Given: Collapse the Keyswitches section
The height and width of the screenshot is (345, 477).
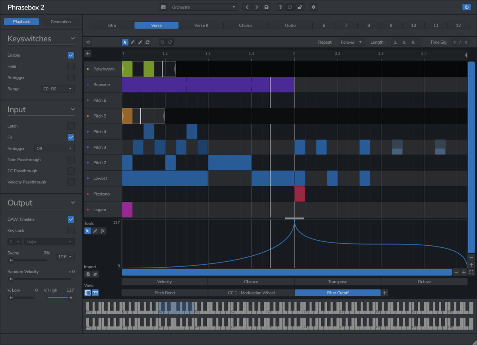Looking at the screenshot, I should click(x=73, y=39).
